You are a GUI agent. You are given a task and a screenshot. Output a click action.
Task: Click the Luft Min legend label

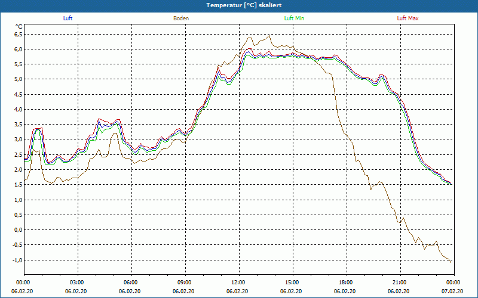click(x=294, y=18)
